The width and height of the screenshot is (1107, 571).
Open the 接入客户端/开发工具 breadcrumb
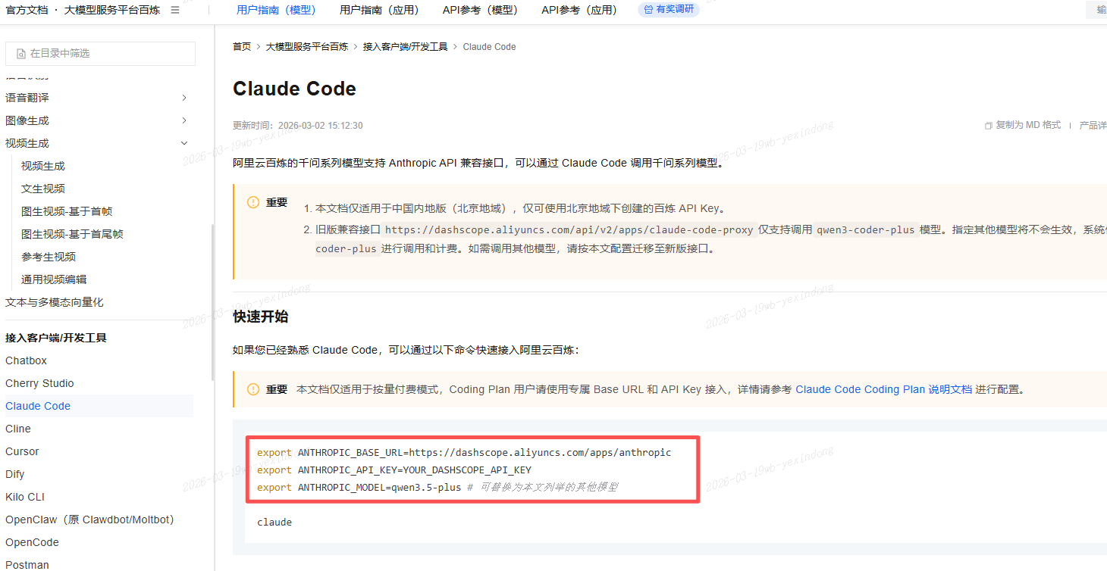click(x=405, y=47)
